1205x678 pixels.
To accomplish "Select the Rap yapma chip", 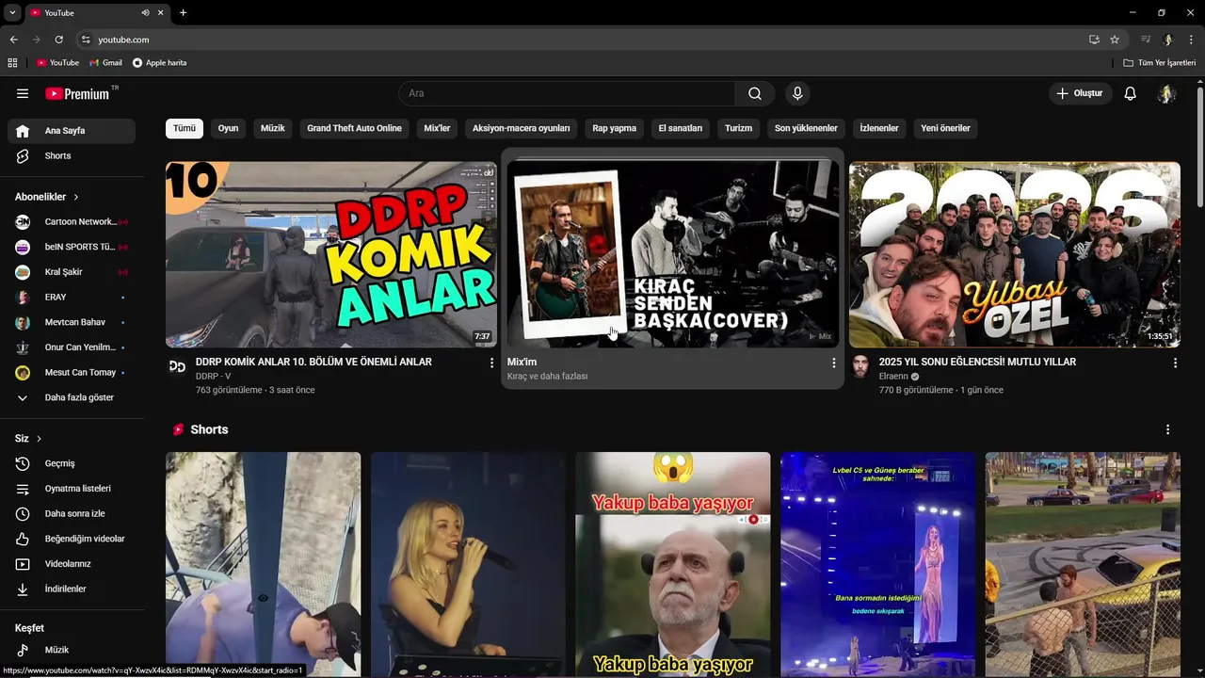I will coord(614,128).
